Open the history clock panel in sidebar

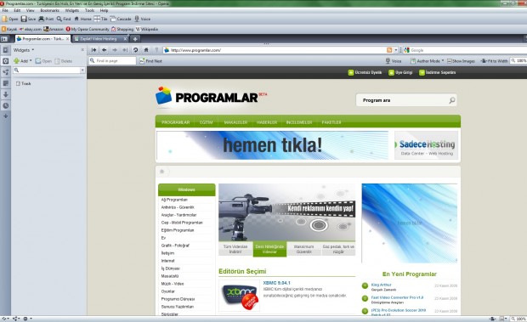tap(6, 105)
